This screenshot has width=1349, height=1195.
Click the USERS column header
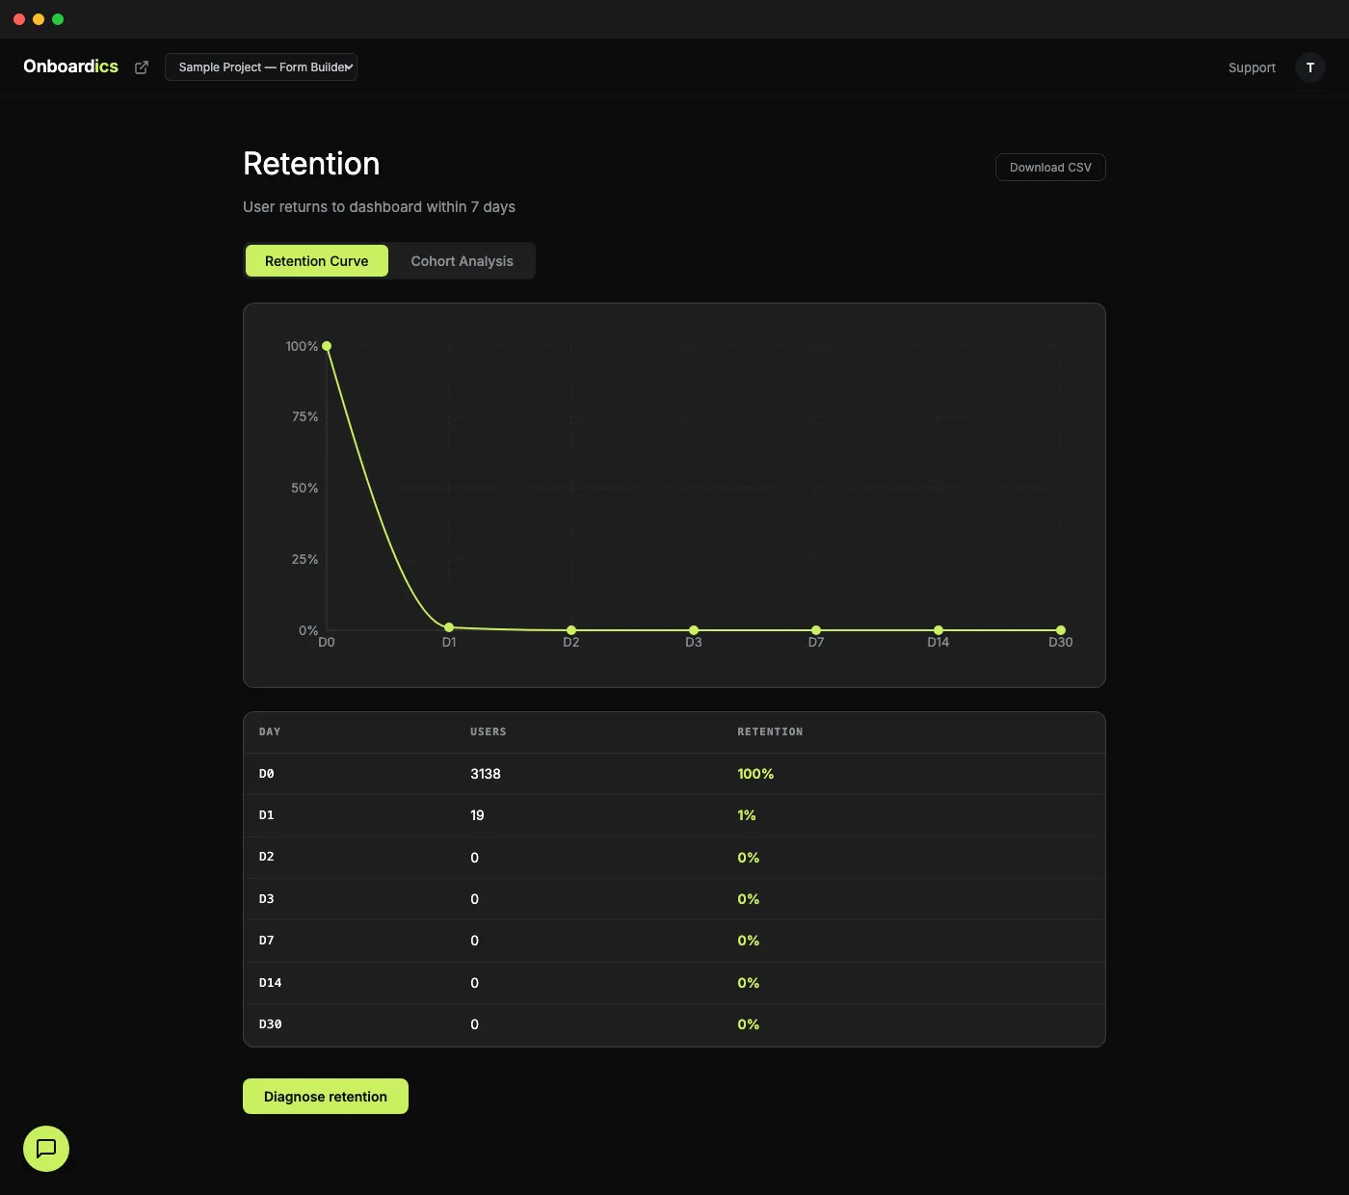pyautogui.click(x=488, y=731)
